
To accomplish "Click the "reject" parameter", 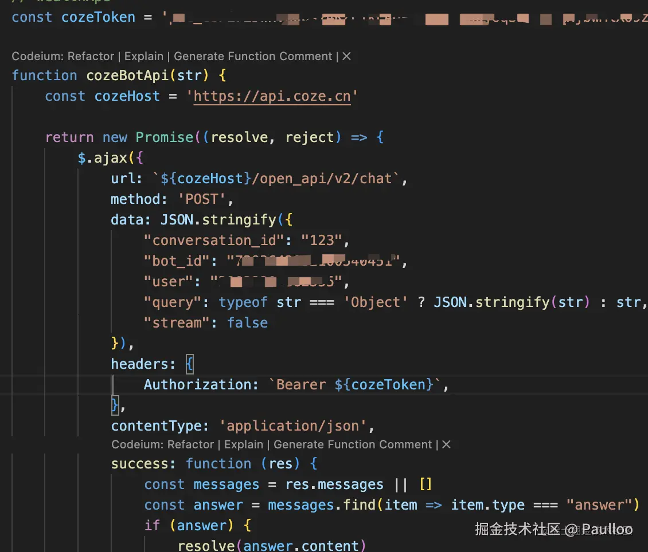I will pyautogui.click(x=310, y=137).
